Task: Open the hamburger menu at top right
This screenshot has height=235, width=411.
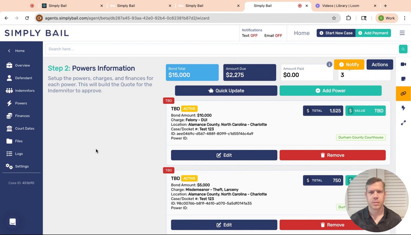Action: 402,33
